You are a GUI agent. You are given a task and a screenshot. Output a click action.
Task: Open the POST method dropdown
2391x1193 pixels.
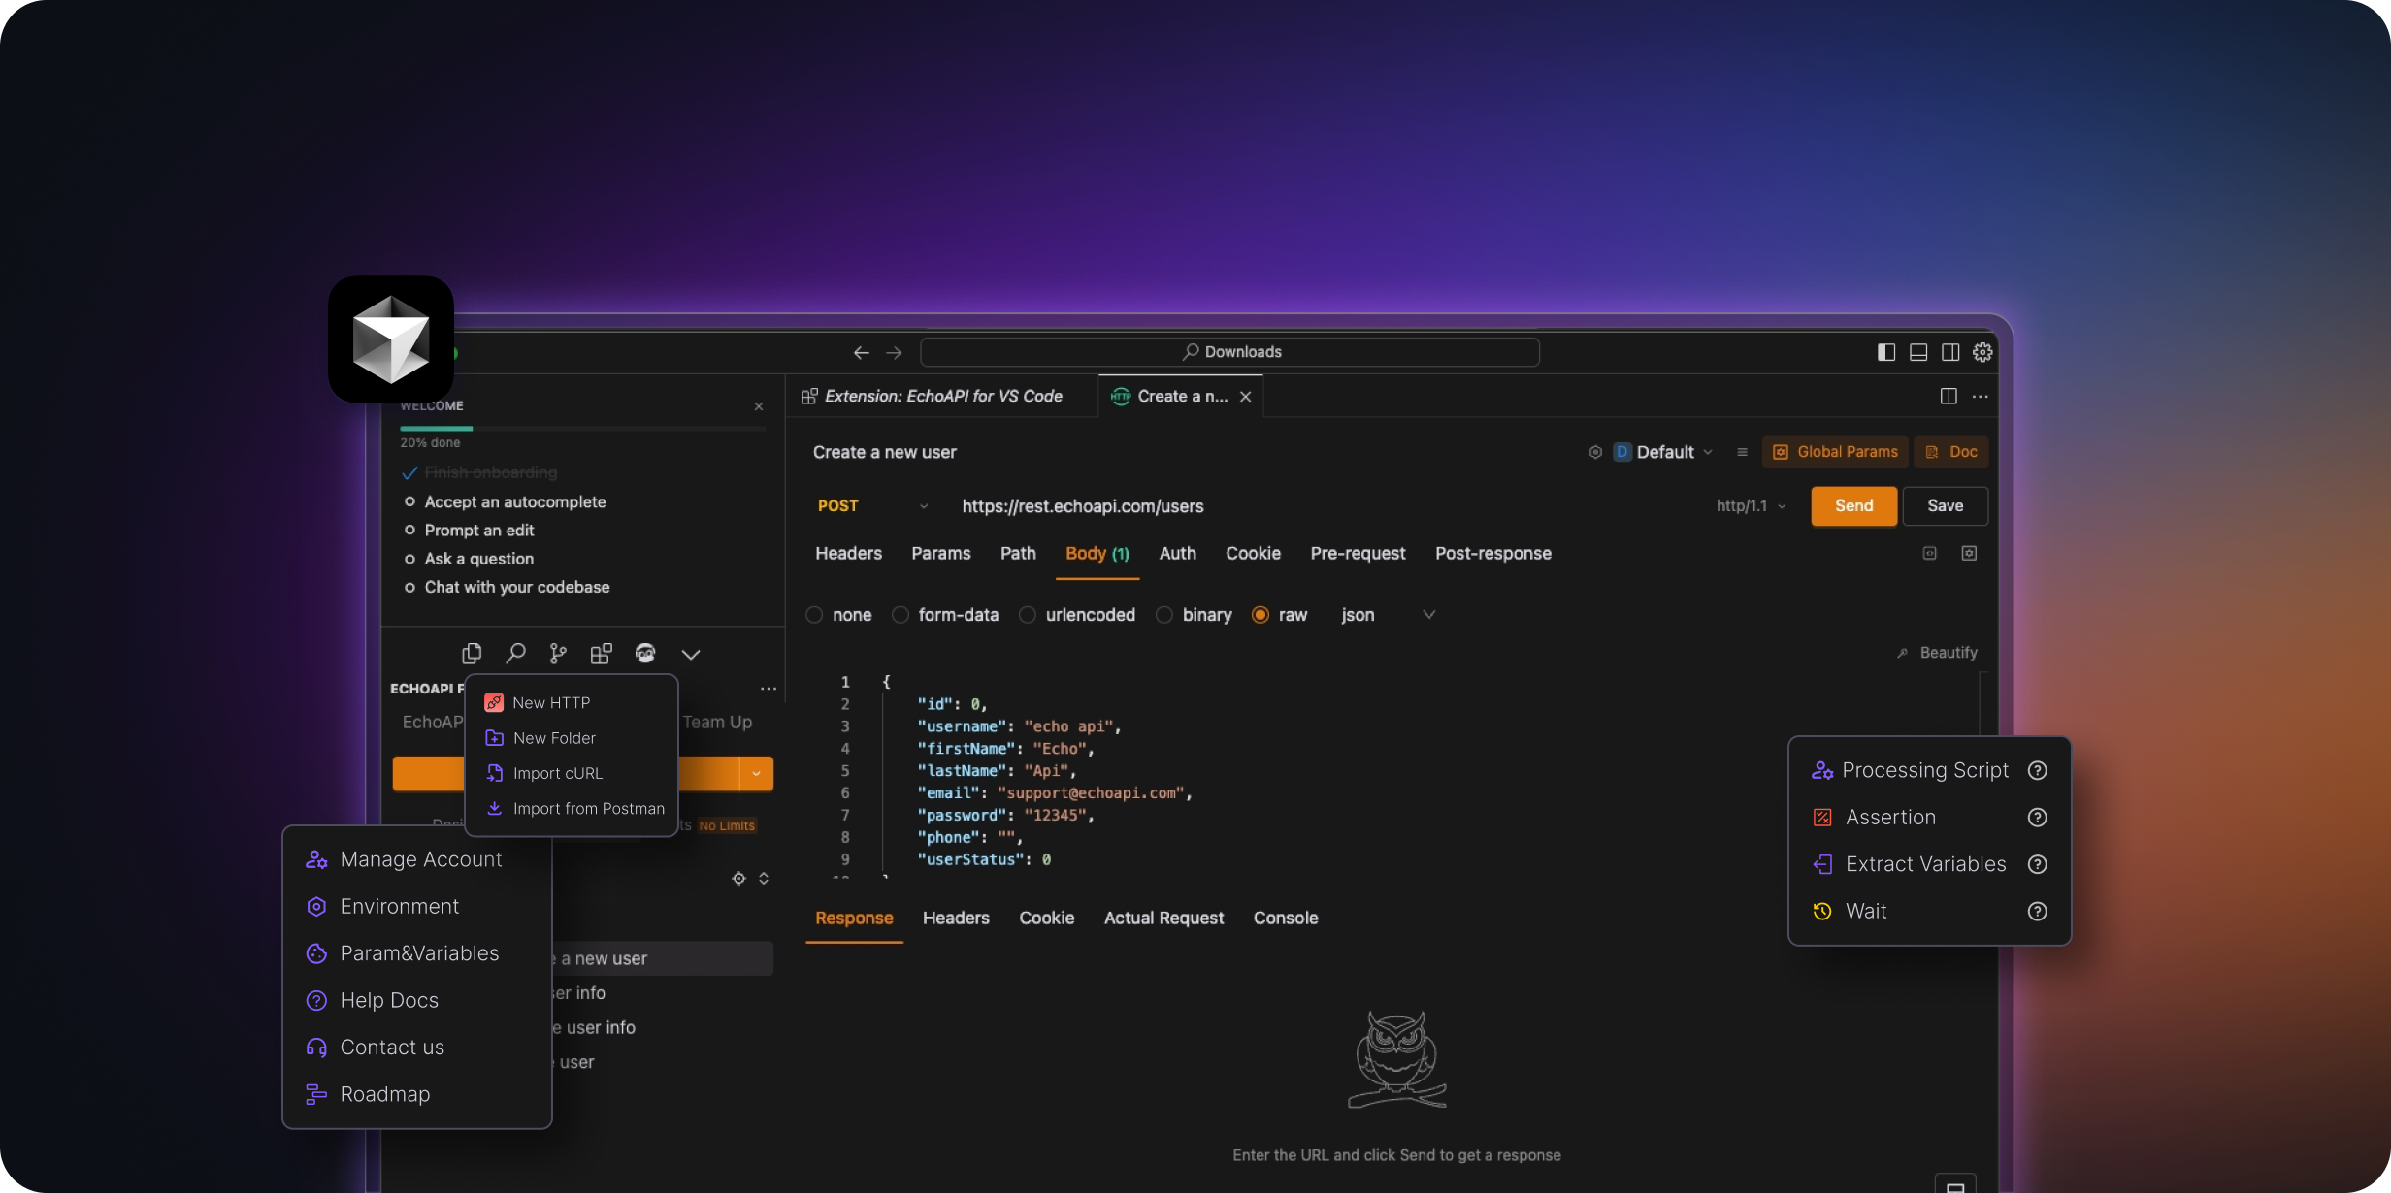click(873, 506)
